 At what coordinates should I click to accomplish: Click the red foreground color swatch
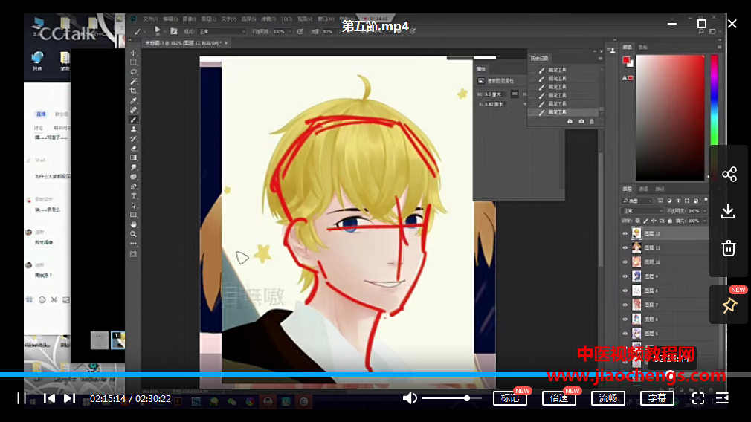click(x=626, y=60)
